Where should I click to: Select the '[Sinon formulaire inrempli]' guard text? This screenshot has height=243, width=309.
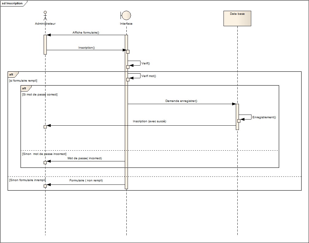coord(27,180)
